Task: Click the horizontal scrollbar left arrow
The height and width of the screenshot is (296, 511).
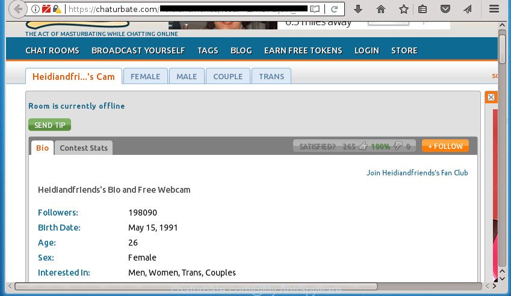Action: pos(10,286)
